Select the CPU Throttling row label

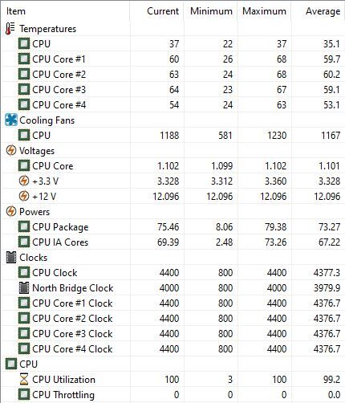tap(63, 395)
